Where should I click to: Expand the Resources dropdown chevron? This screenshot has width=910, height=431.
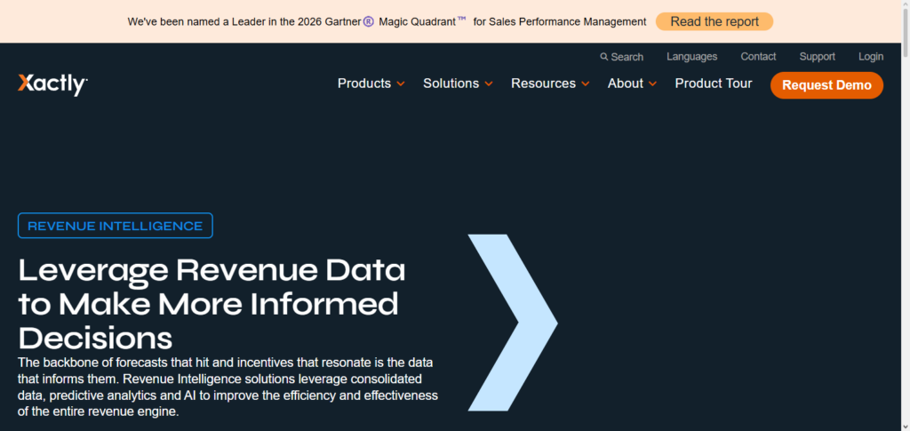(x=585, y=84)
